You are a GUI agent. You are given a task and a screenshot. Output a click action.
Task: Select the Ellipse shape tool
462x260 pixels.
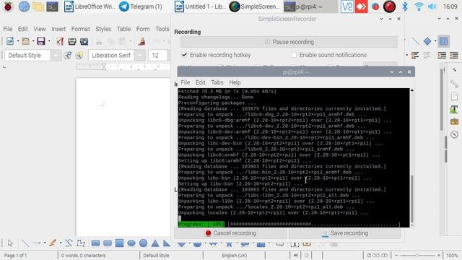(131, 243)
